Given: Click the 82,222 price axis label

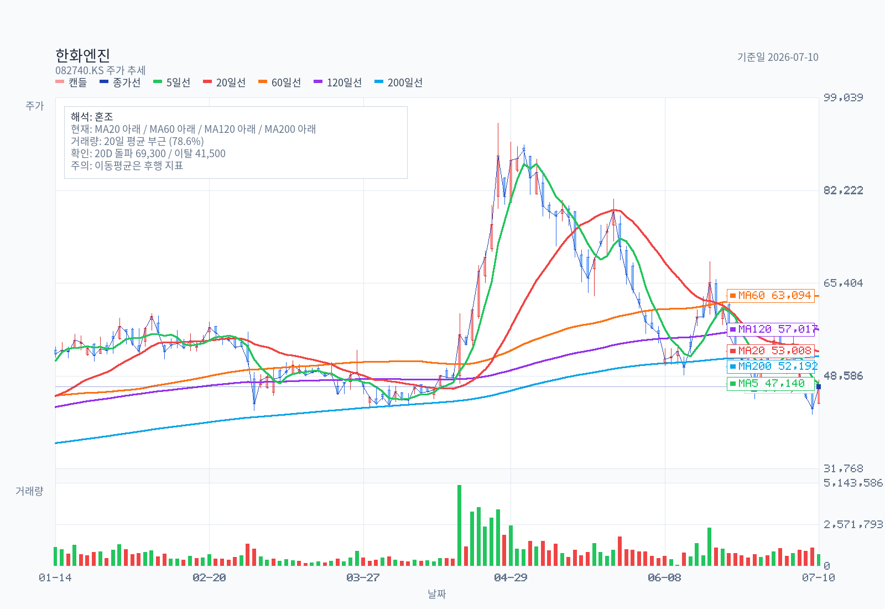Looking at the screenshot, I should (843, 190).
